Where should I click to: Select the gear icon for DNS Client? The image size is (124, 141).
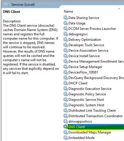click(x=65, y=127)
